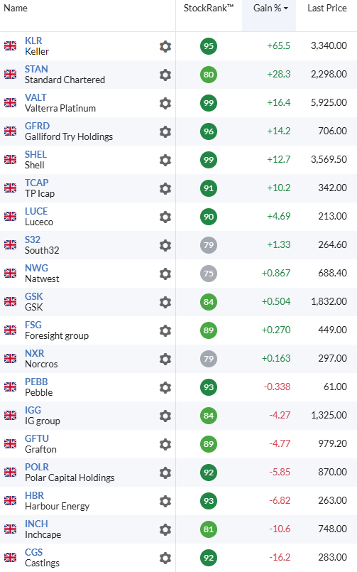Sort table by StockRank column header
This screenshot has width=357, height=572.
[x=209, y=8]
